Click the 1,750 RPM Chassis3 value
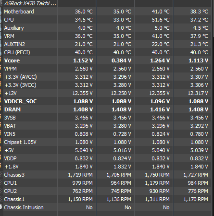Viewport: 214px width, 216px height. (157, 175)
